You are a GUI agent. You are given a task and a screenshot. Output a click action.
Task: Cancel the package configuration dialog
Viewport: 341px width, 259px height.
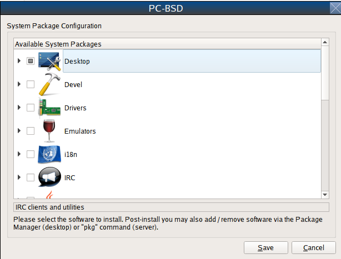(x=314, y=247)
